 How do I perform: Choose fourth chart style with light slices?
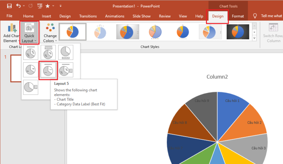(155, 32)
